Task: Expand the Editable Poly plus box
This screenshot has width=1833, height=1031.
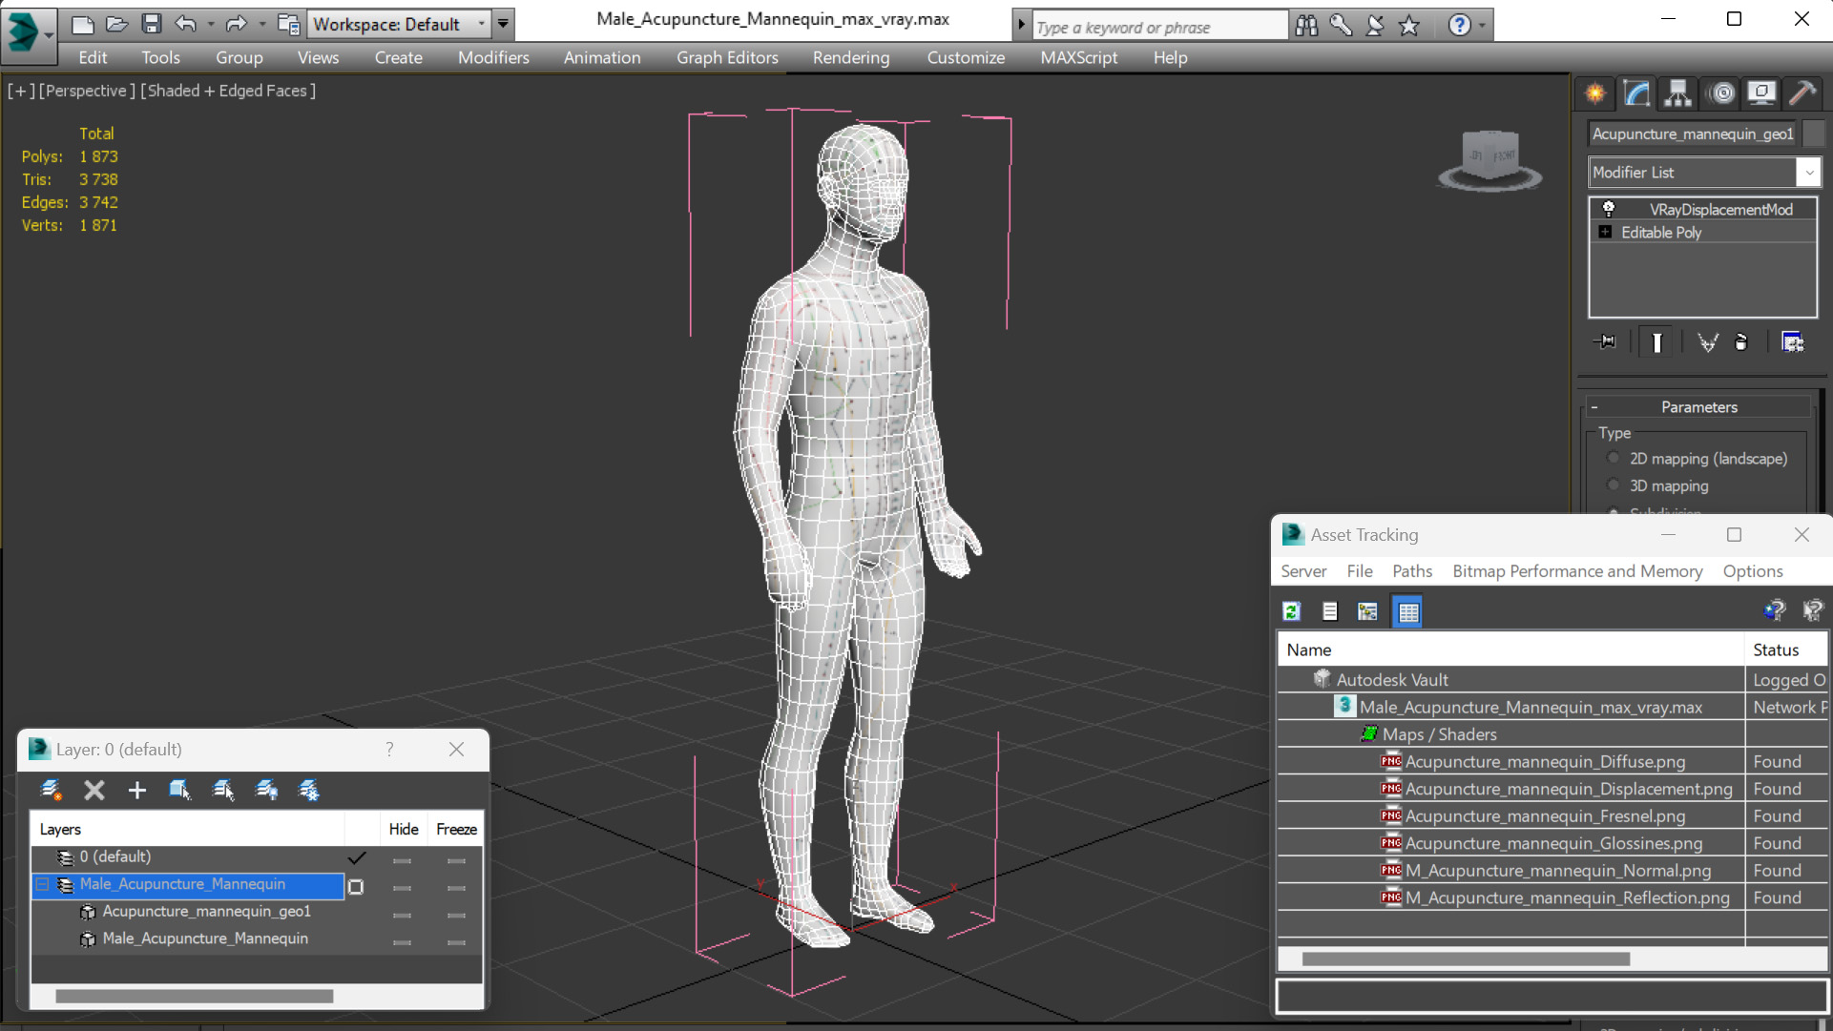Action: 1605,233
